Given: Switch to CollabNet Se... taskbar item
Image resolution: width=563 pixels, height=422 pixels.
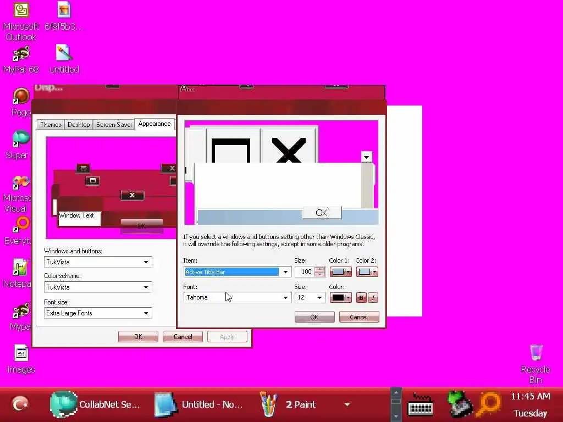Looking at the screenshot, I should click(96, 404).
